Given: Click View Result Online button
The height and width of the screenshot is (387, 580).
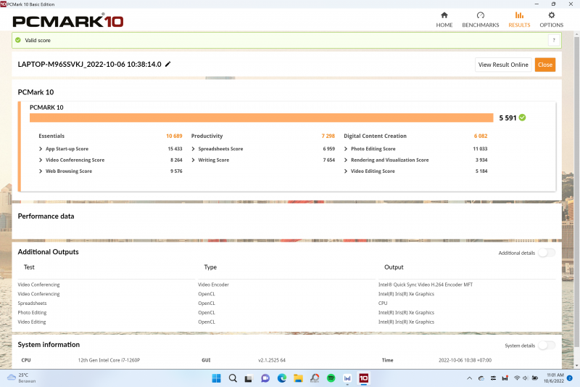Looking at the screenshot, I should (x=503, y=65).
